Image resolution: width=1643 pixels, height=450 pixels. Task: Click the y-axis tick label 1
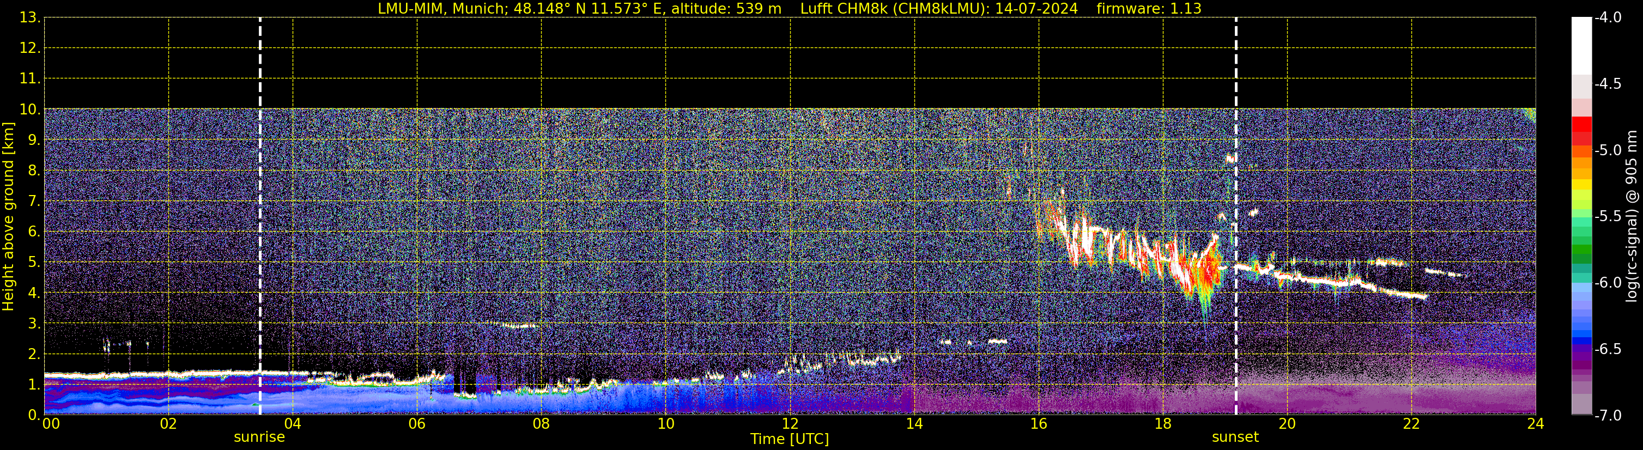(x=34, y=385)
